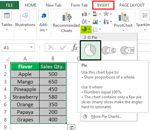Insert an area chart icon
Screen dimensions: 150x130
pyautogui.click(x=95, y=21)
